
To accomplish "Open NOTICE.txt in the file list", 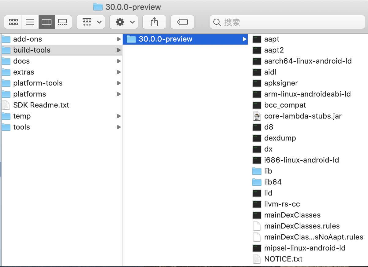I will (x=283, y=259).
